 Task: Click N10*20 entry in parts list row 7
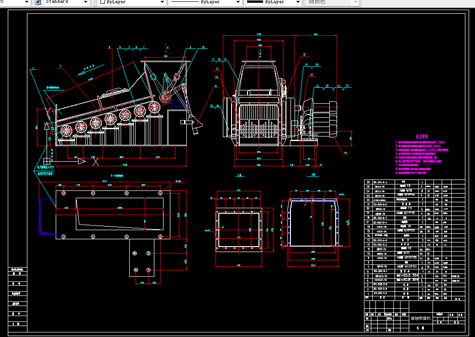pos(411,267)
